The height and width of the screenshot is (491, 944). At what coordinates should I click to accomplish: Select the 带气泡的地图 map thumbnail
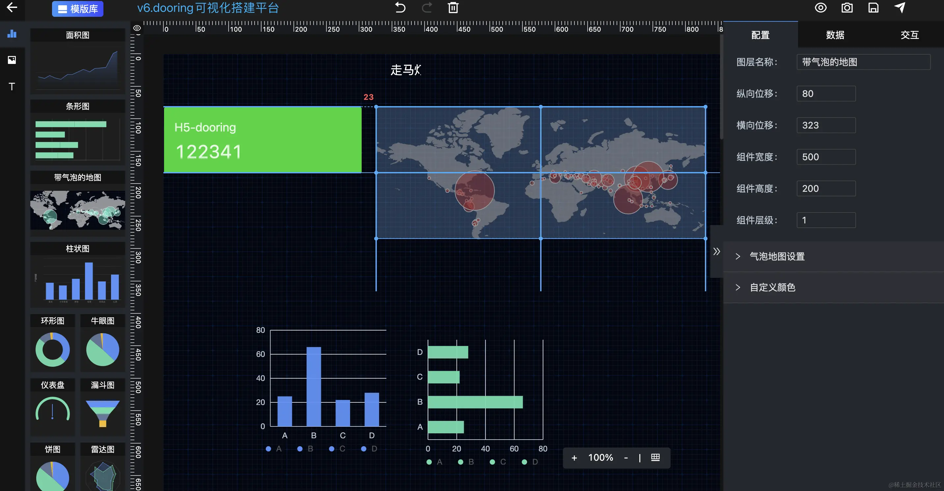click(x=78, y=203)
